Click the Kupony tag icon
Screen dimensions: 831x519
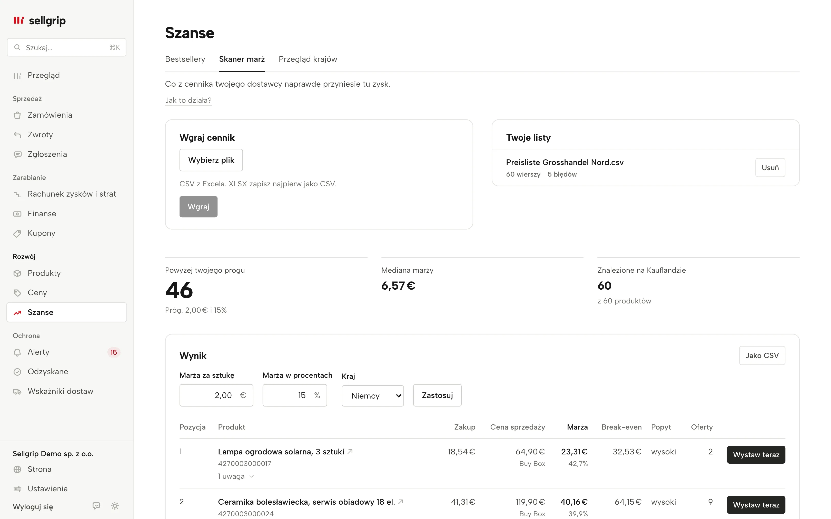17,234
